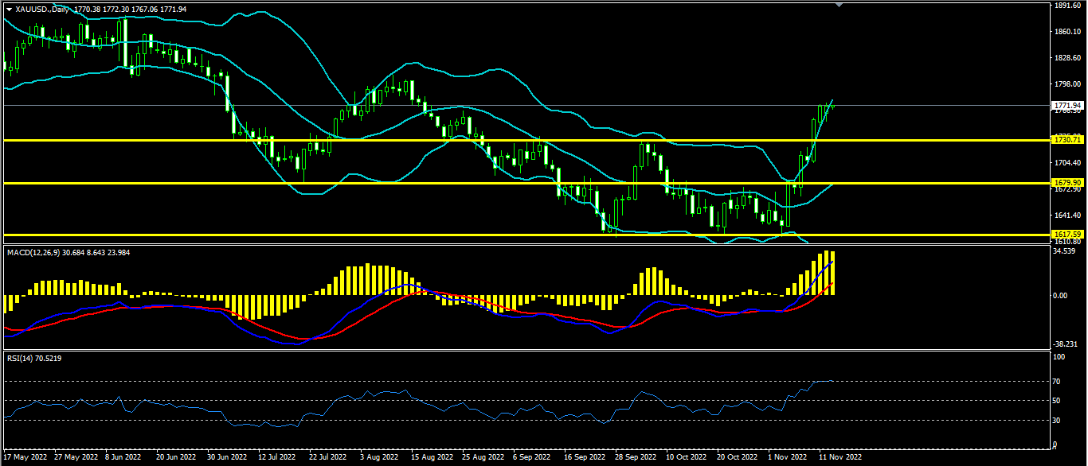Screen dimensions: 1088x466
Task: Click the 1891.60 level on price scale
Action: coord(1066,6)
